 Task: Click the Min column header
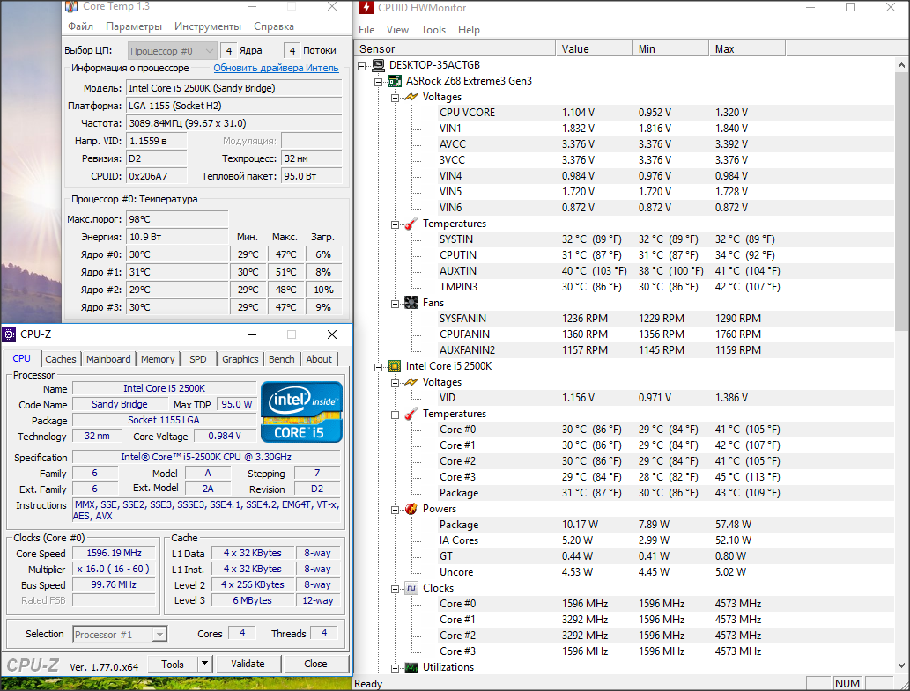(670, 48)
